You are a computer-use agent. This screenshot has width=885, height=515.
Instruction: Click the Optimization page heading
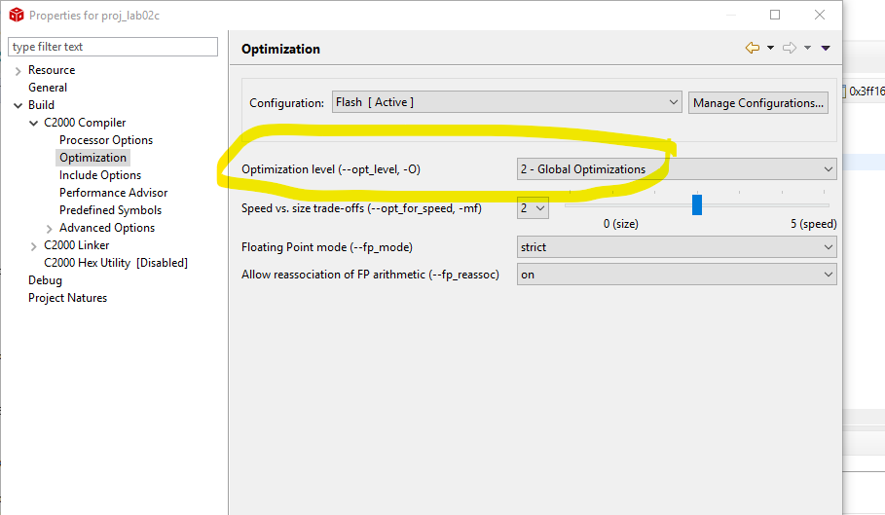280,49
